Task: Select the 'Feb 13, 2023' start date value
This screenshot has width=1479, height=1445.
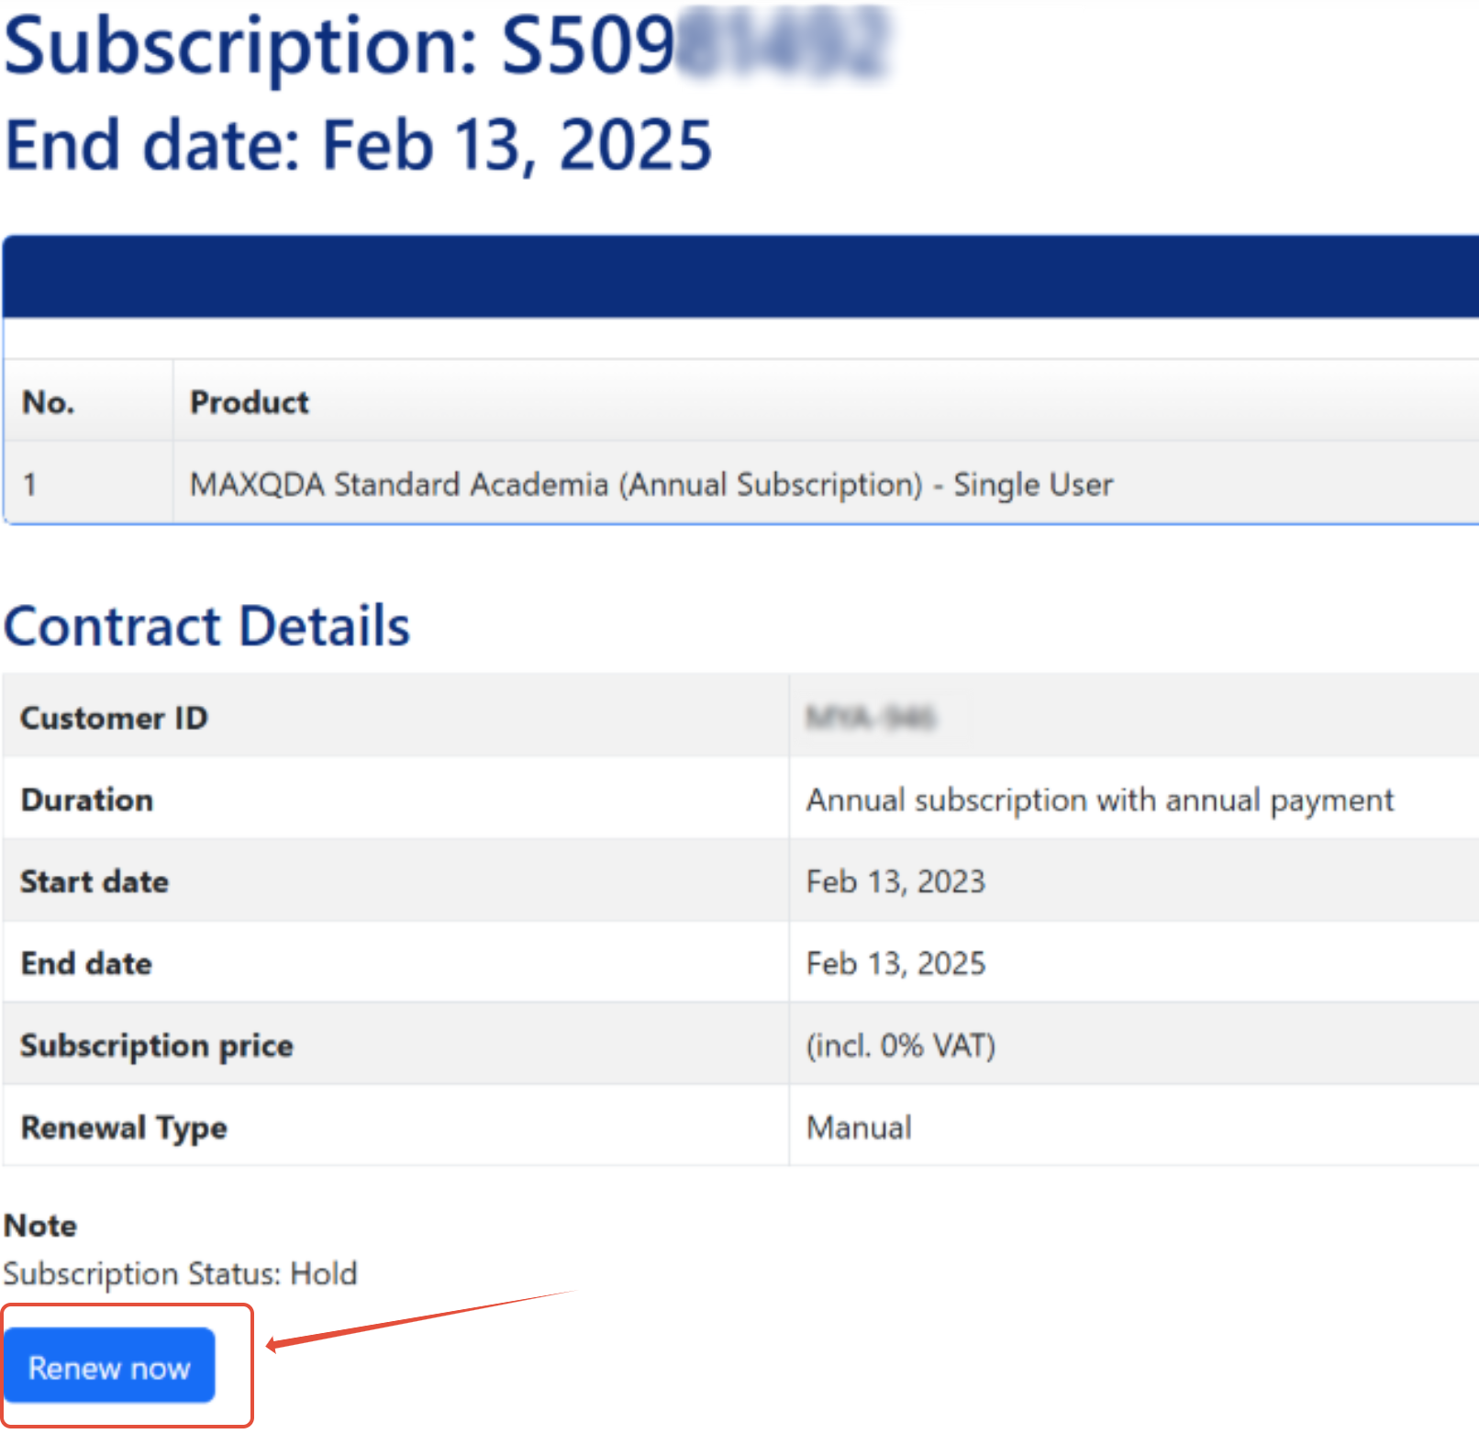Action: (x=895, y=881)
